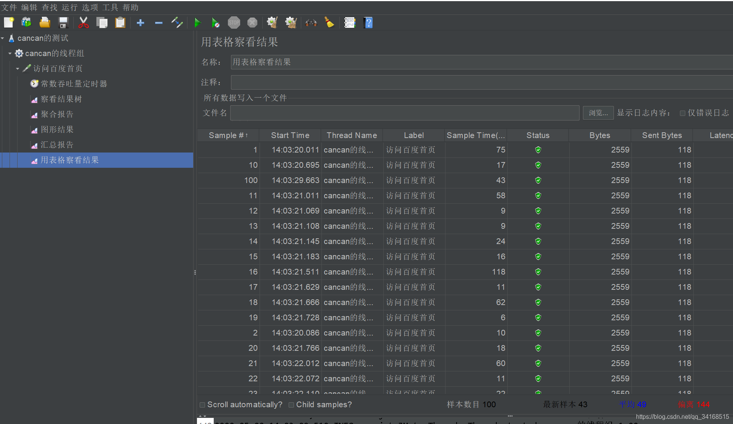Open the 运行 menu
This screenshot has height=424, width=733.
[x=69, y=7]
